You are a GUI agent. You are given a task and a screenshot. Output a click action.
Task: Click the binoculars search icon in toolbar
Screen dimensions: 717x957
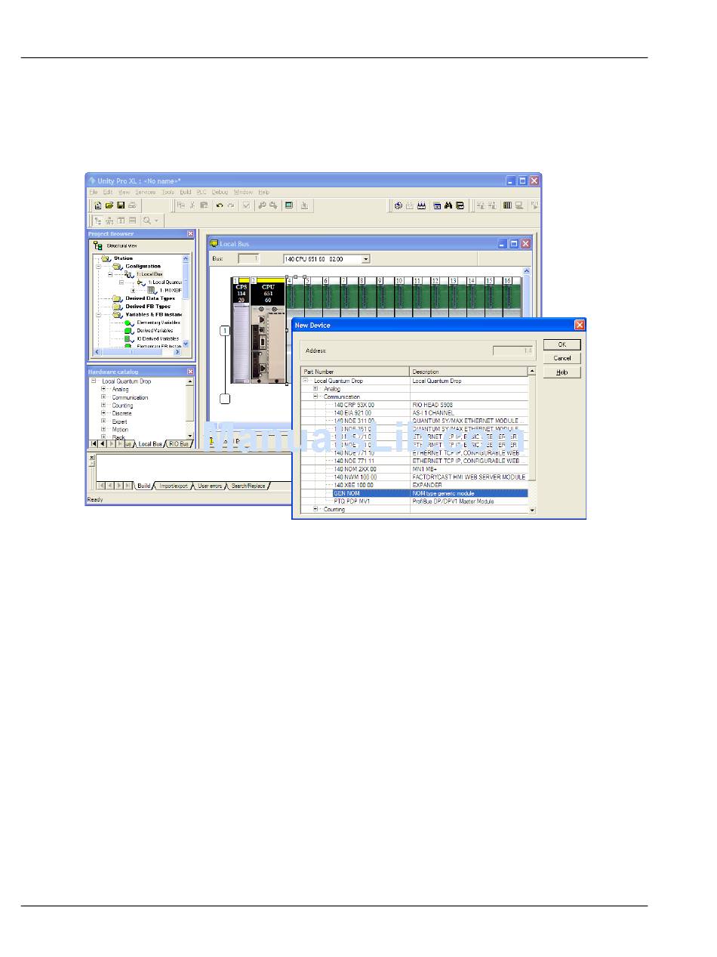click(448, 205)
